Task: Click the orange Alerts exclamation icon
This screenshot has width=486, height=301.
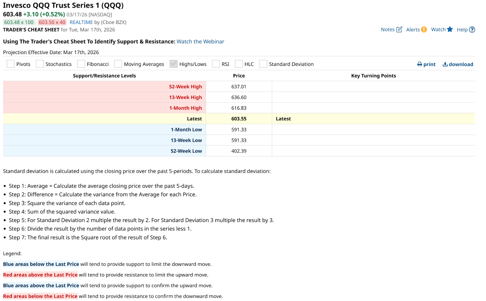Action: pyautogui.click(x=424, y=29)
